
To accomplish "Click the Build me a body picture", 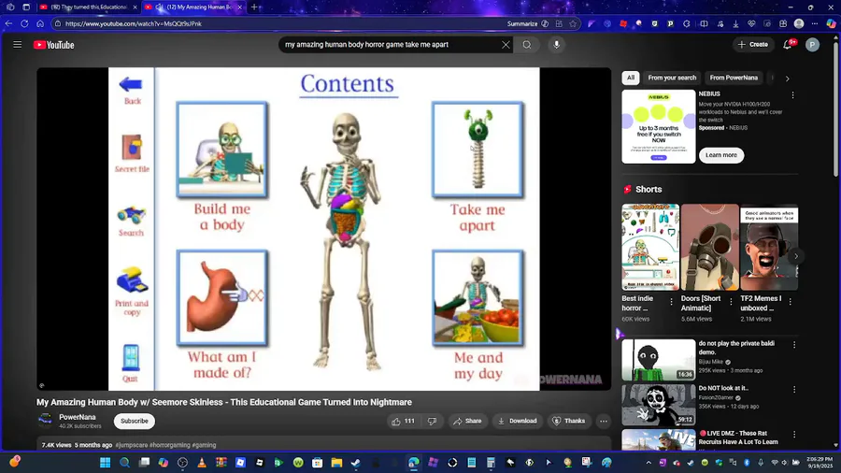I will pyautogui.click(x=222, y=150).
